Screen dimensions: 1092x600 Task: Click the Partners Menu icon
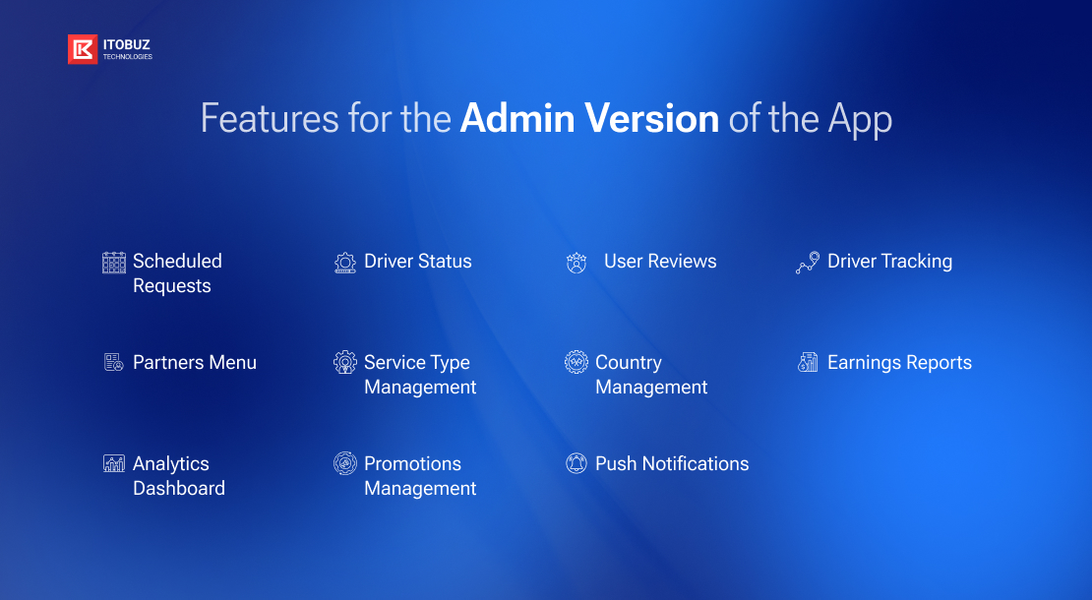pos(114,362)
